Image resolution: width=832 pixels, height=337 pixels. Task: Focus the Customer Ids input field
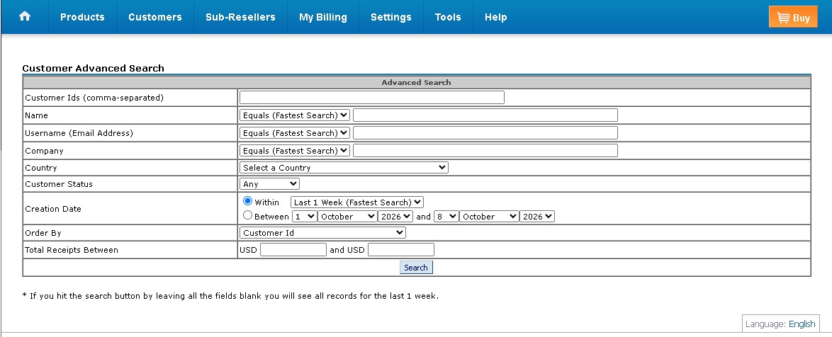(x=372, y=98)
